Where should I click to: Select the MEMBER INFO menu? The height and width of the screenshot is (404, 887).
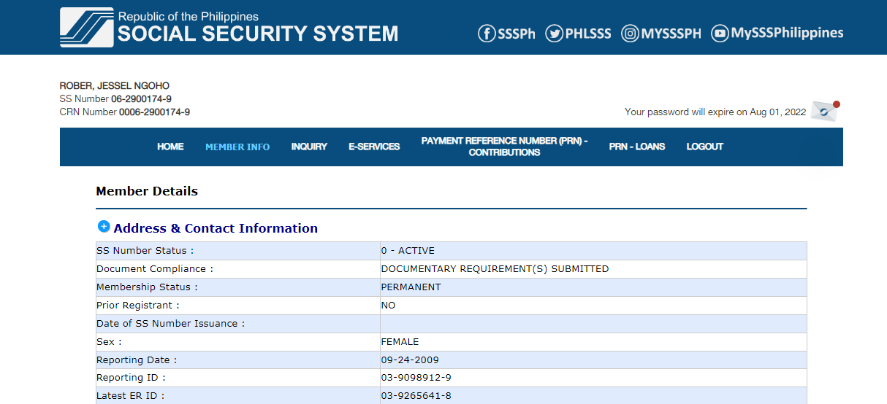tap(237, 147)
